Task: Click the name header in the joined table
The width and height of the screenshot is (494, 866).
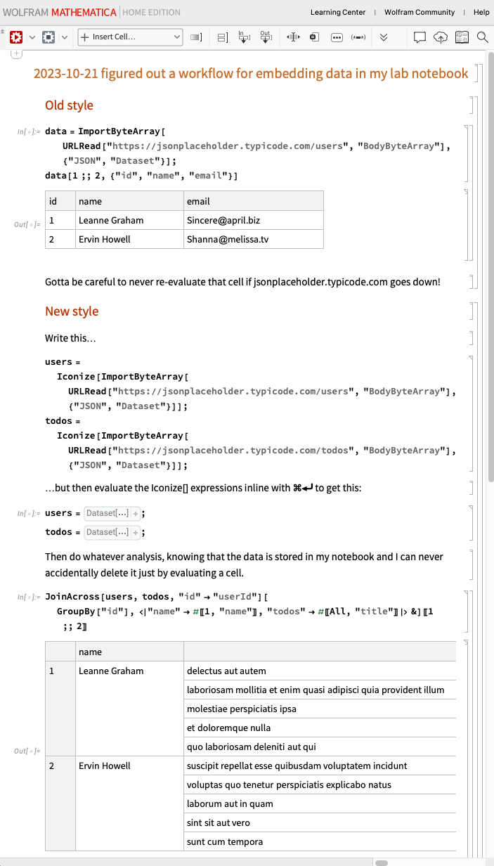Action: 129,652
